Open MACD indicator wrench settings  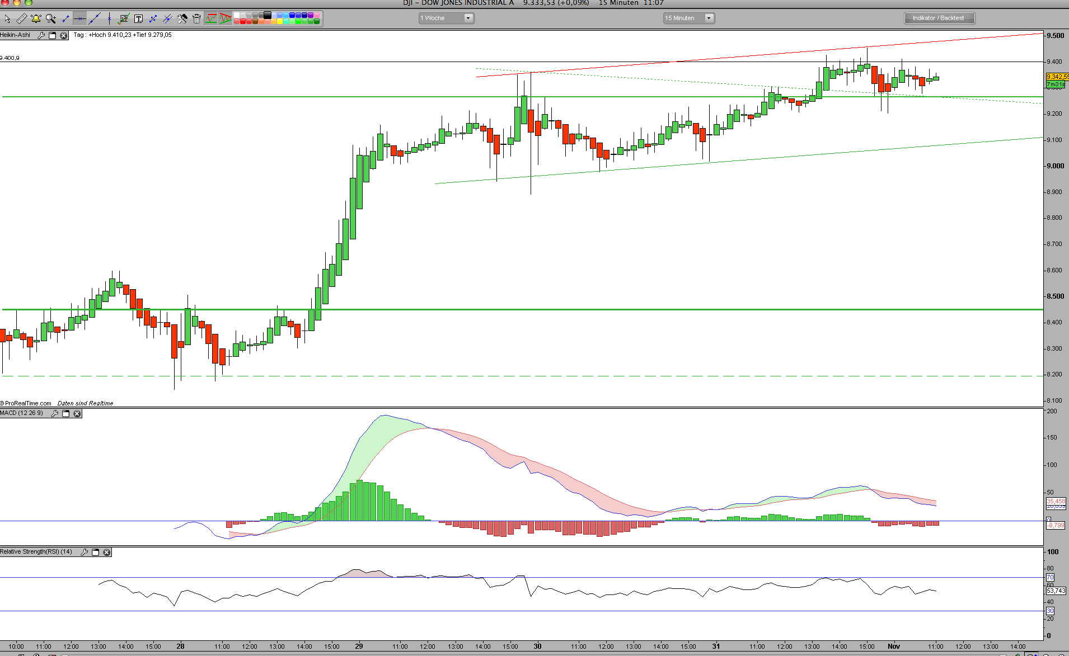click(x=54, y=413)
